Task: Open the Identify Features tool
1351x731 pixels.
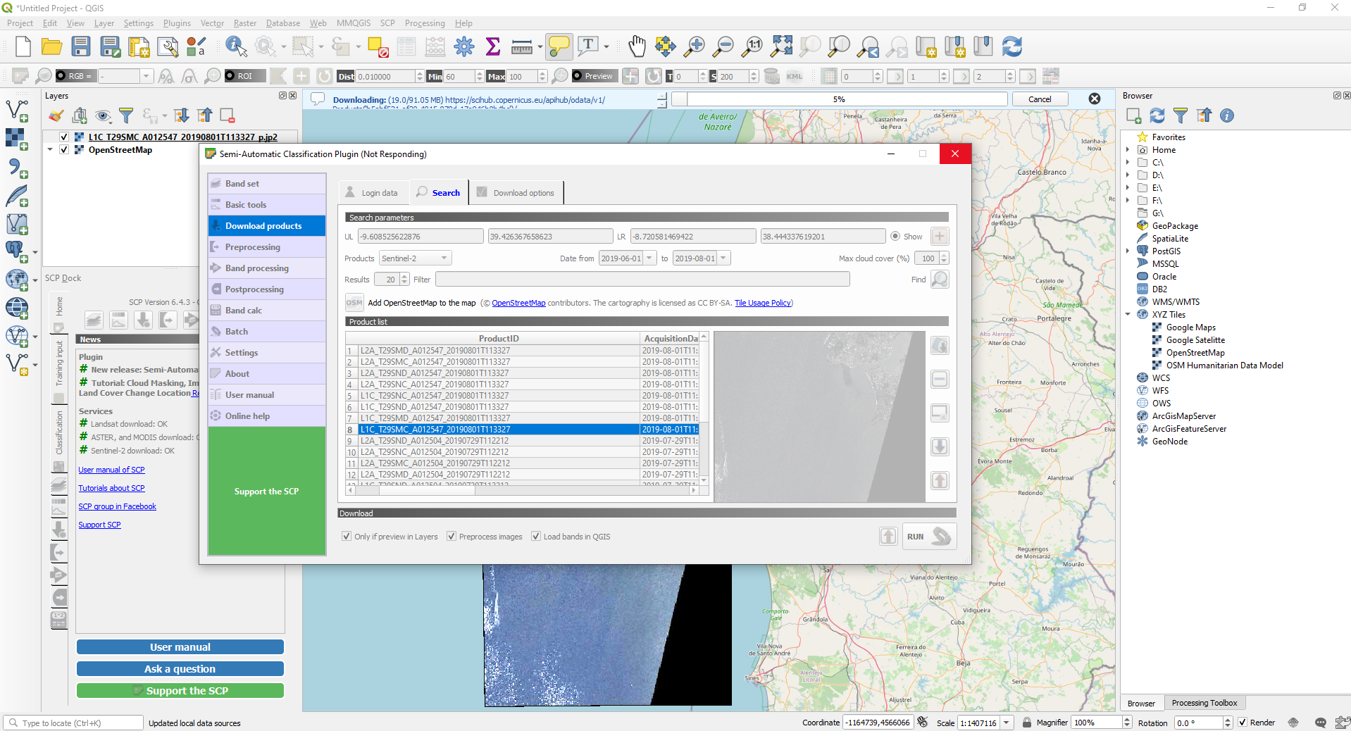Action: 236,47
